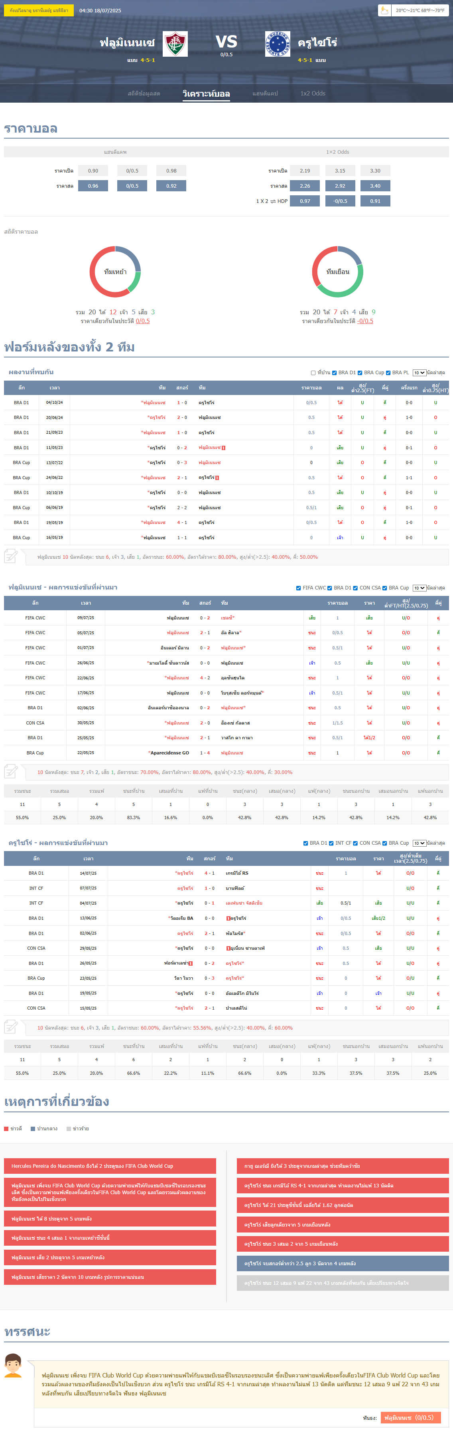Uncheck FIFA CWC in Fluminense results filter
The height and width of the screenshot is (1431, 453).
coord(299,588)
